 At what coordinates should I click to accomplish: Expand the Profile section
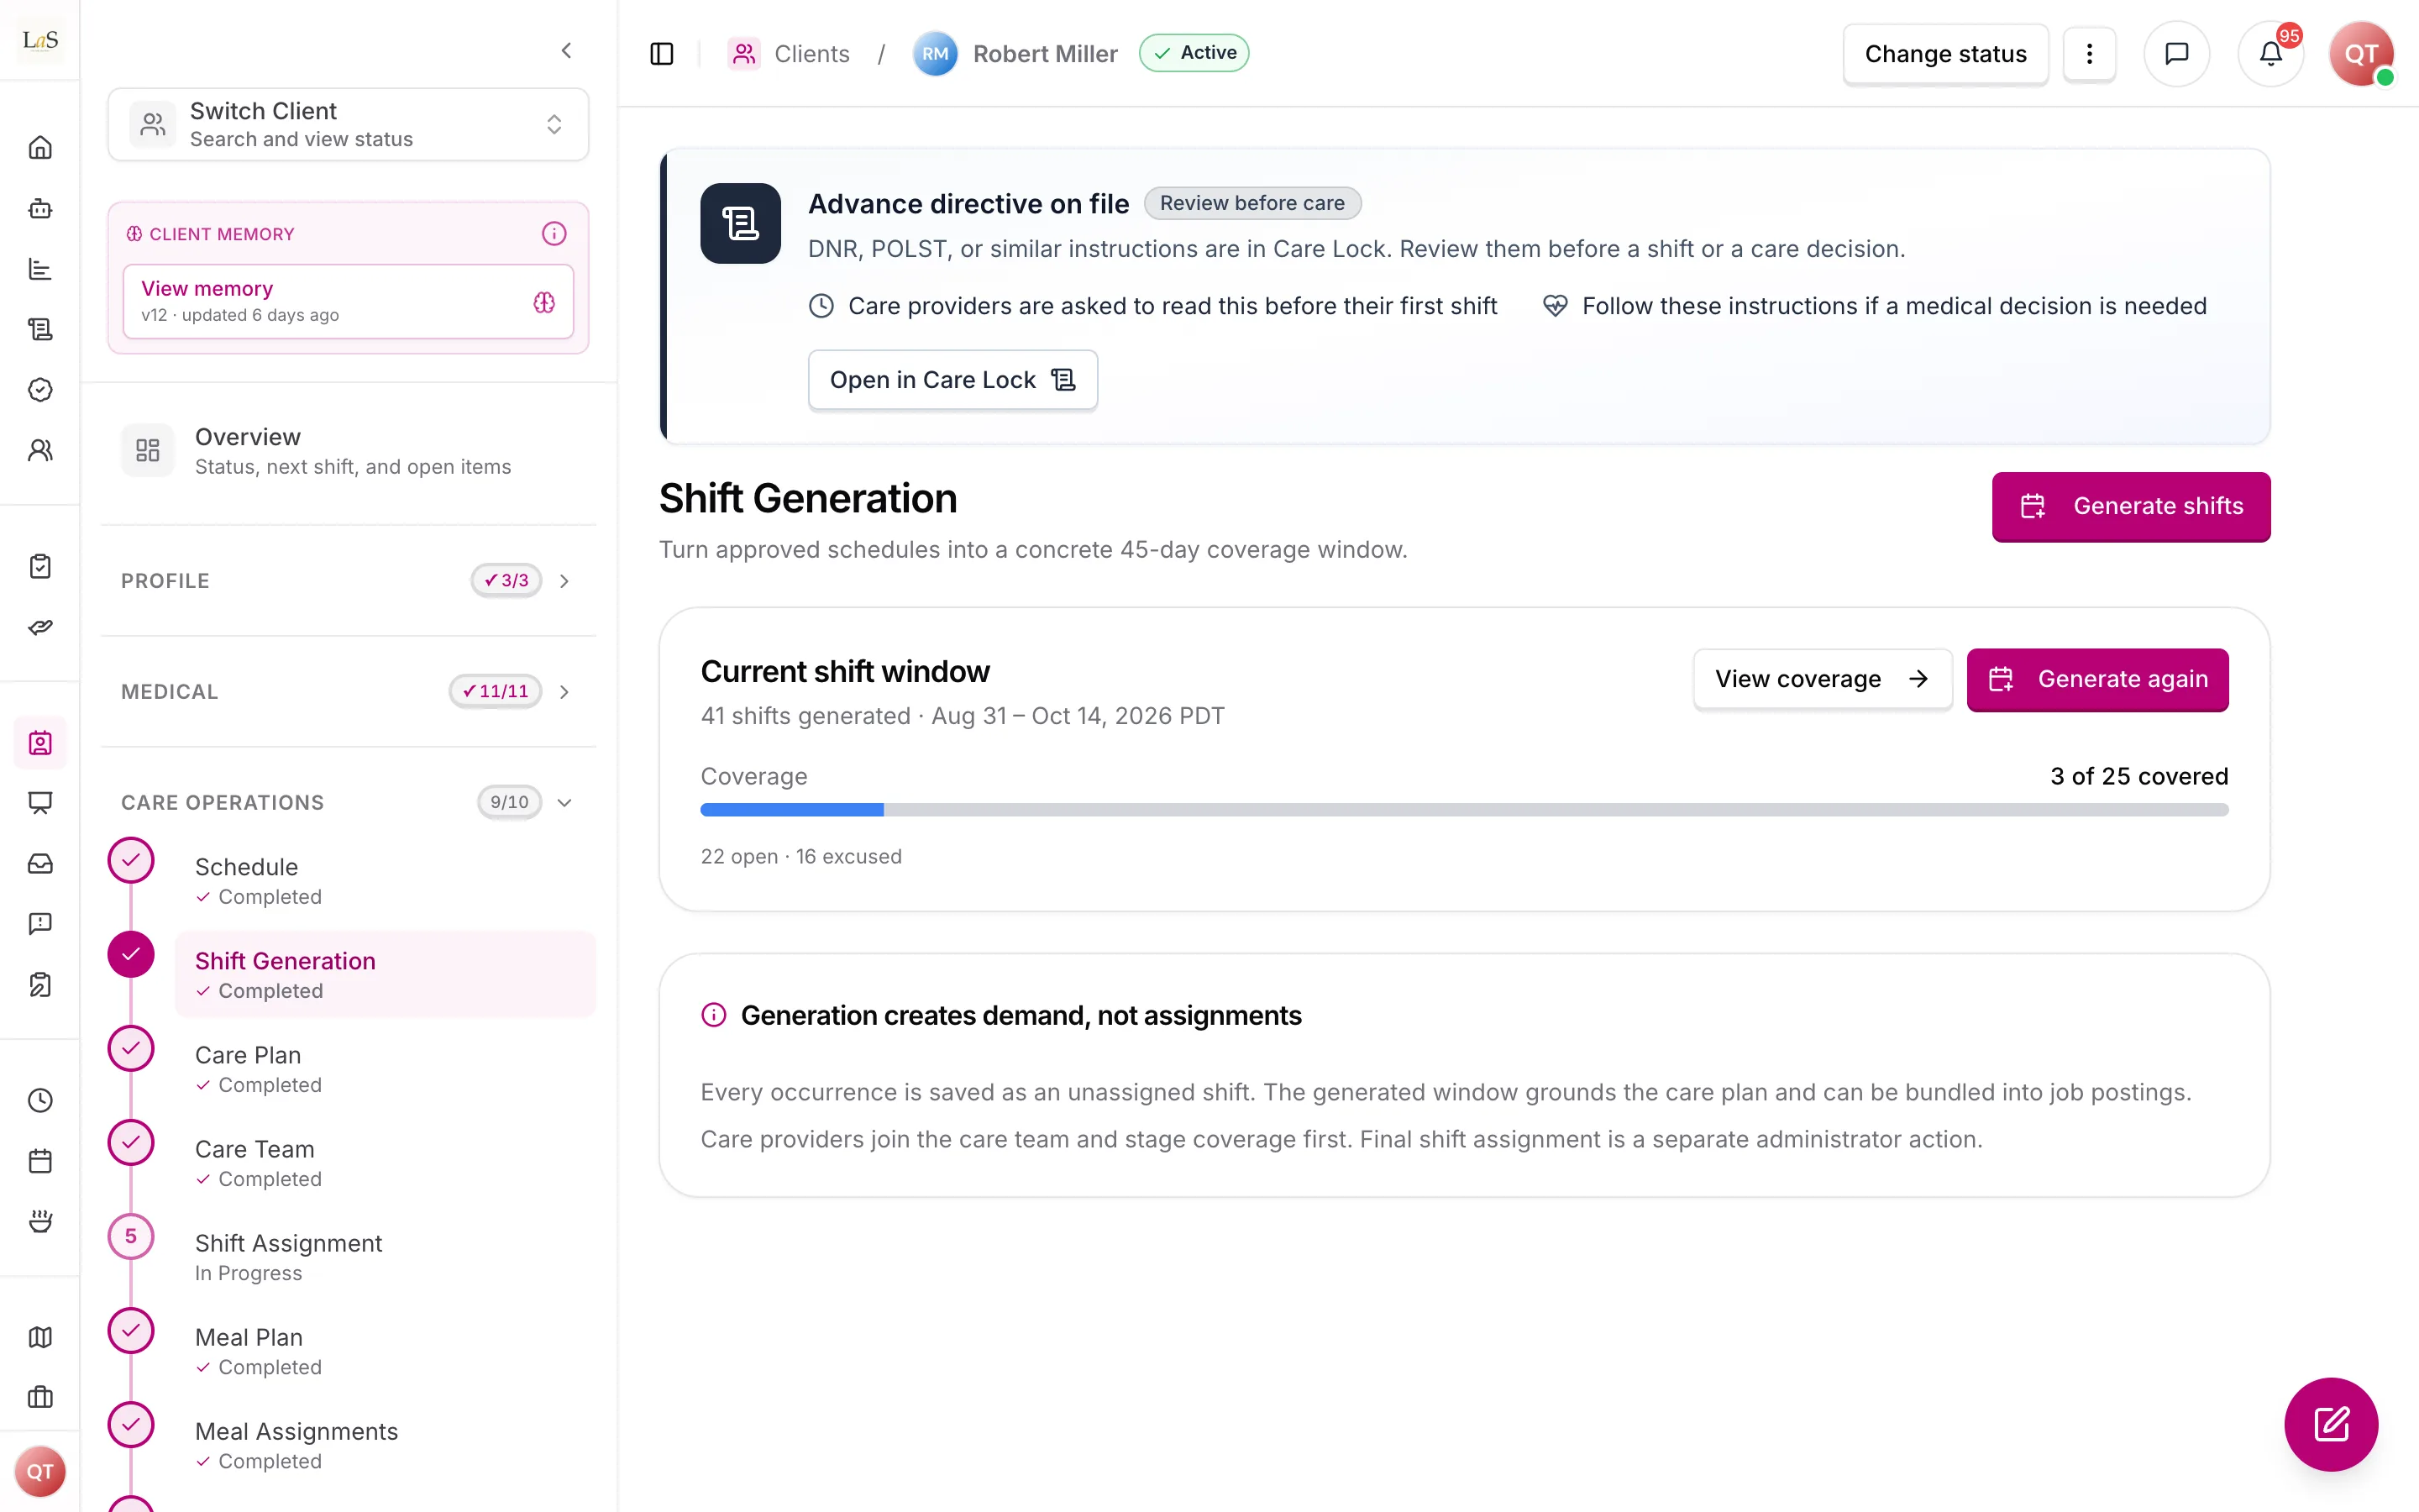pos(348,581)
